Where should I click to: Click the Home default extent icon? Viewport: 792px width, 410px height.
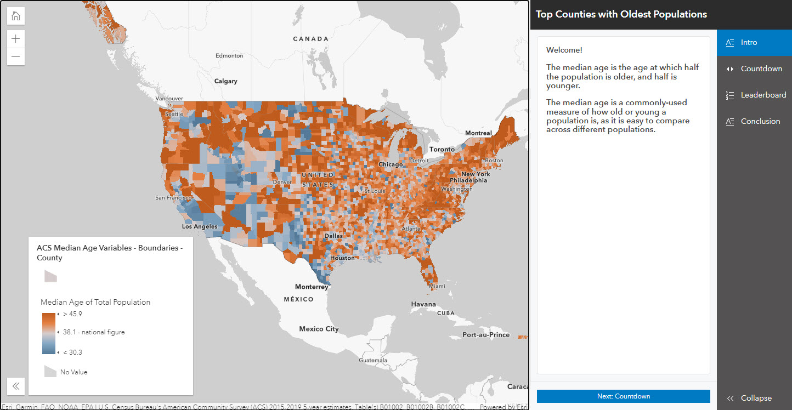coord(16,16)
